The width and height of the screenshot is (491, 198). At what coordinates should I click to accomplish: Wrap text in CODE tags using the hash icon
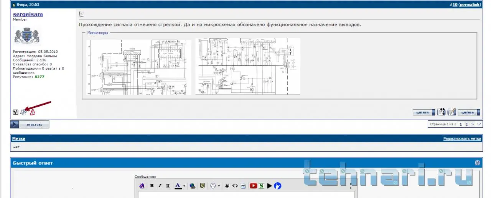pos(227,186)
